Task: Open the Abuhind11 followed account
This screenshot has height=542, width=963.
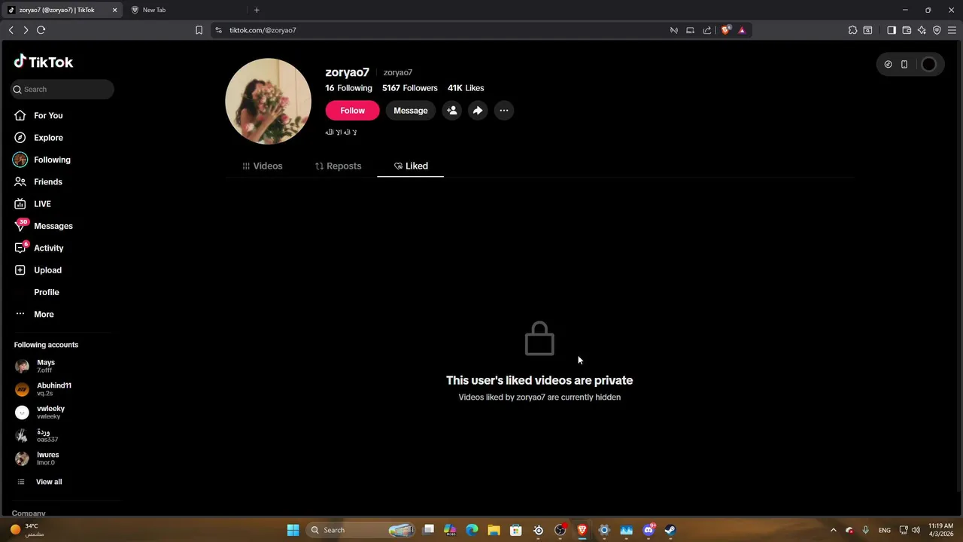Action: [x=45, y=389]
